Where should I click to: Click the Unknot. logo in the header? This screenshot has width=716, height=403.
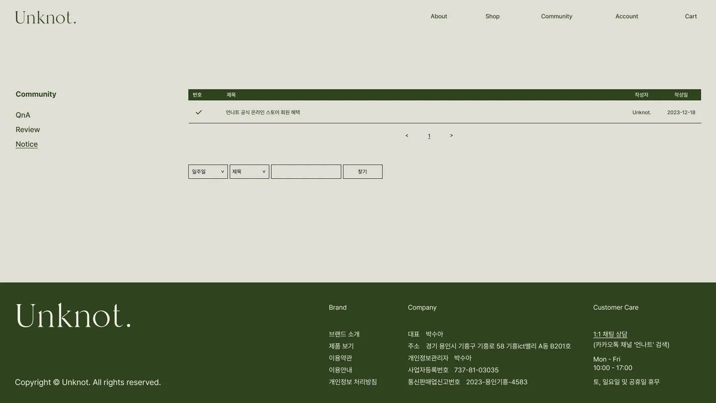click(46, 17)
